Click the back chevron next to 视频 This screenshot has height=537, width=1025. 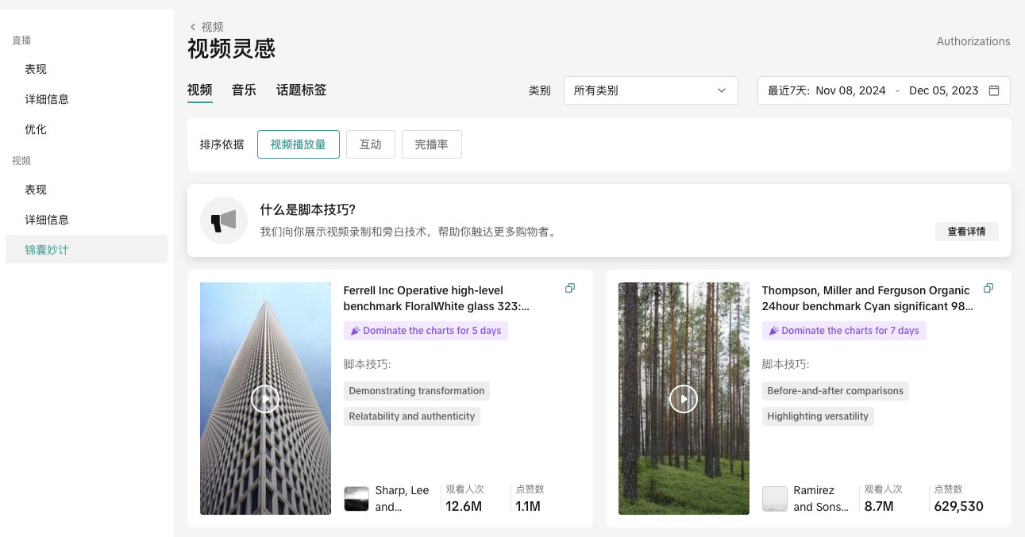pos(193,27)
